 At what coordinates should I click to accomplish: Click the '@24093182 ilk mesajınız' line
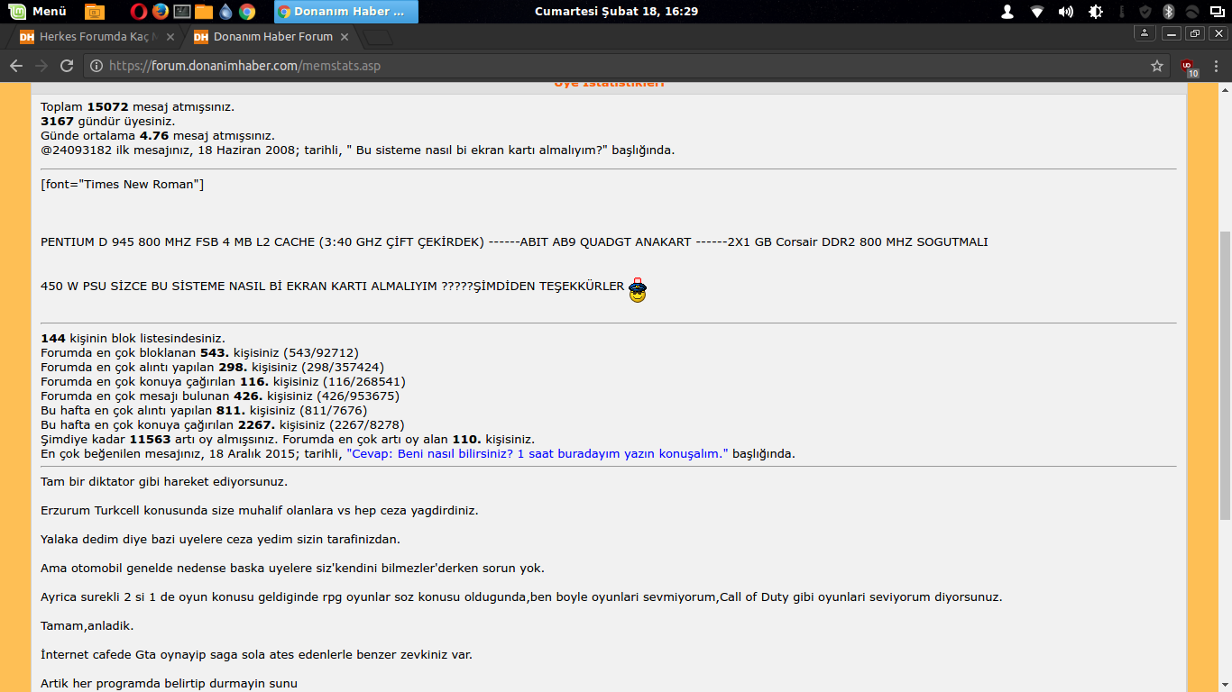coord(357,150)
